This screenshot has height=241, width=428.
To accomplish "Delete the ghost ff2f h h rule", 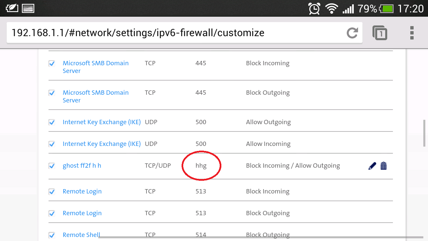I will pyautogui.click(x=384, y=166).
